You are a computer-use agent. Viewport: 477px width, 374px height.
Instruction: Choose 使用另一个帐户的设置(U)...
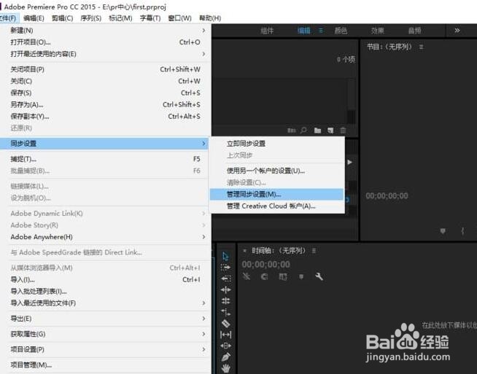pos(277,171)
